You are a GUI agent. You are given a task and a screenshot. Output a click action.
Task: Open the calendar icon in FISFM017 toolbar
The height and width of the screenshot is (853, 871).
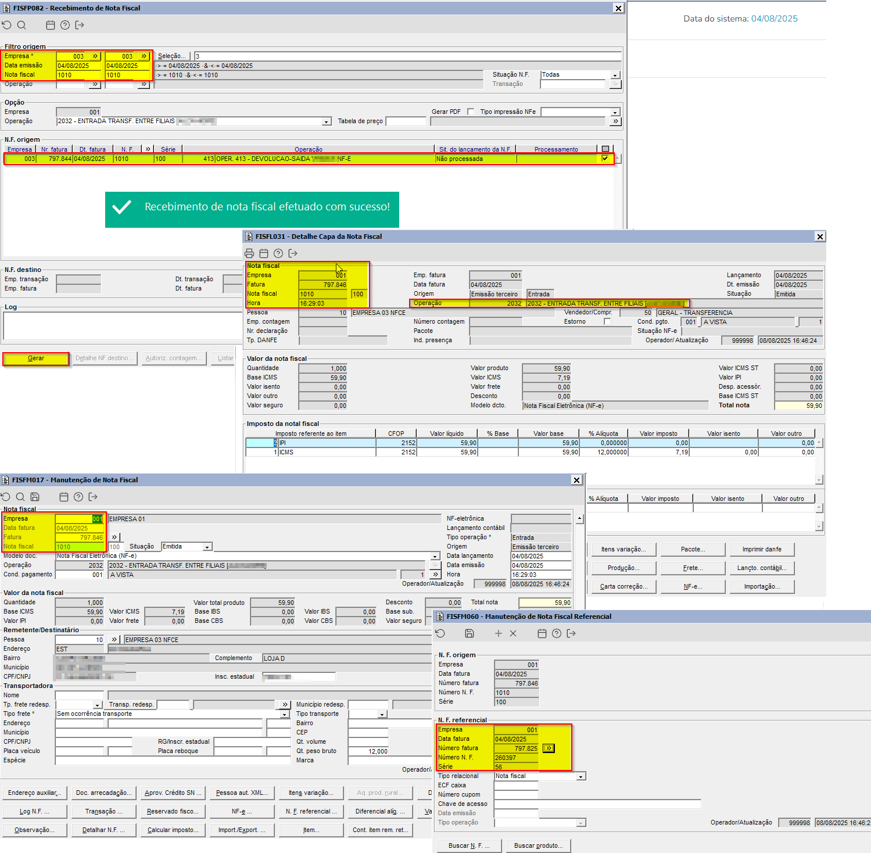point(64,497)
